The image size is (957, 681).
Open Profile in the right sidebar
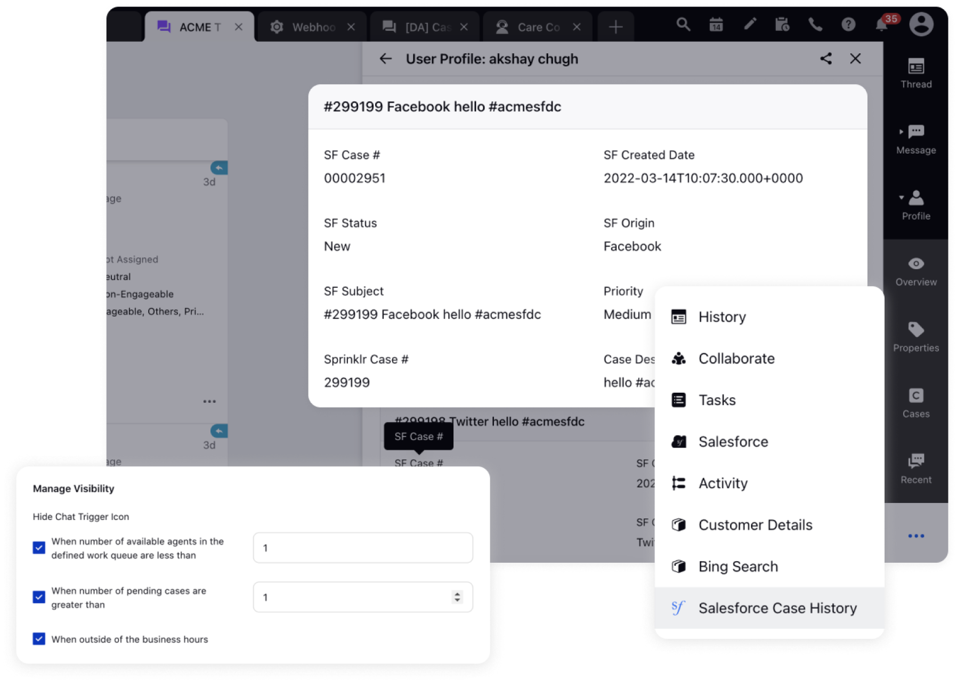click(x=916, y=206)
